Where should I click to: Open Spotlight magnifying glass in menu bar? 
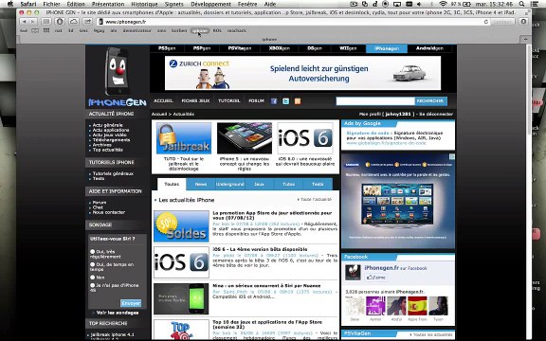(521, 4)
